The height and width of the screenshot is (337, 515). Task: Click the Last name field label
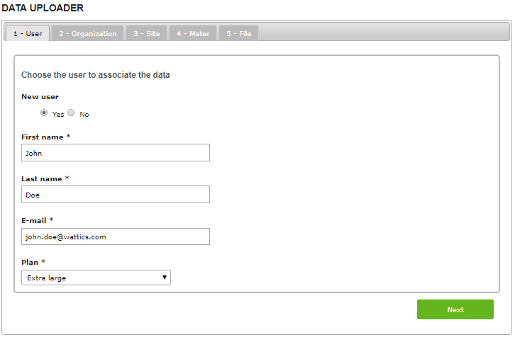tap(42, 179)
